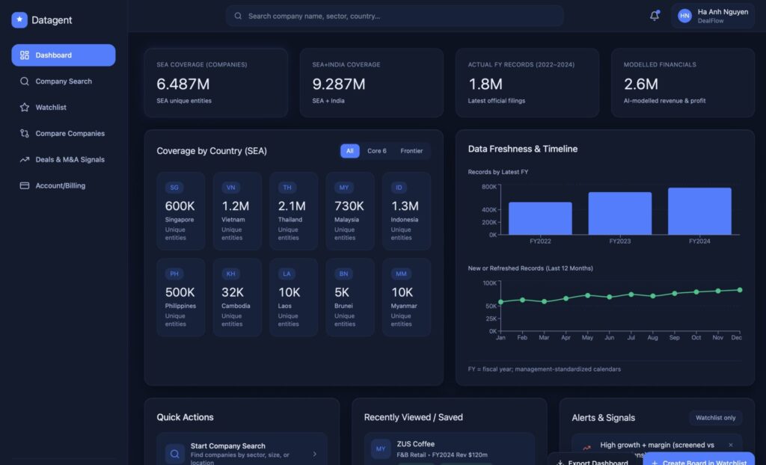Open the Ha Anh Nguyen profile menu
Screen dimensions: 766x465
click(711, 16)
